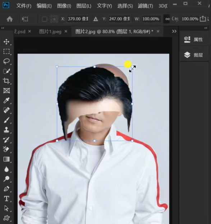Toggle relative positioning triangle for reference point
The image size is (211, 224).
pos(96,19)
